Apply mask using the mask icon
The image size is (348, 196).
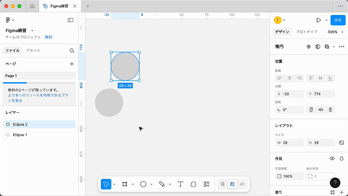pos(318,47)
